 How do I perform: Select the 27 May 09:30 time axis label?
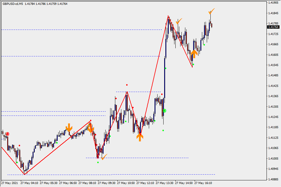point(107,183)
